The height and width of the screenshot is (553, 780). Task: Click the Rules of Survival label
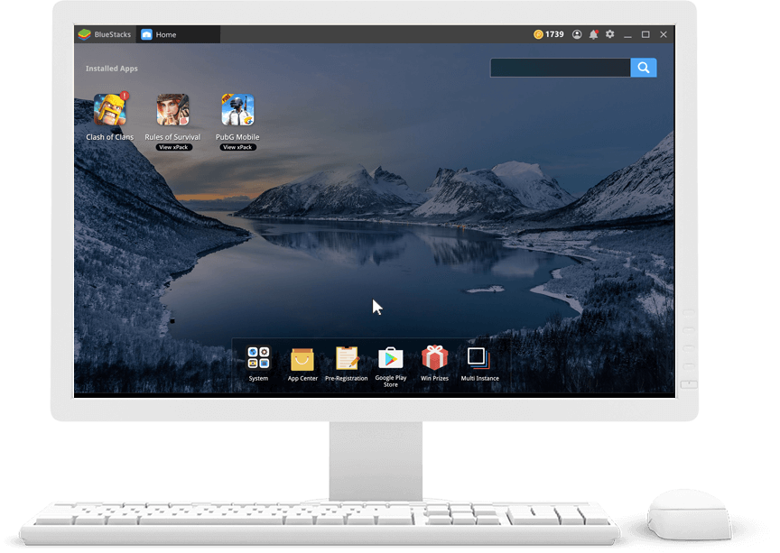pyautogui.click(x=172, y=137)
